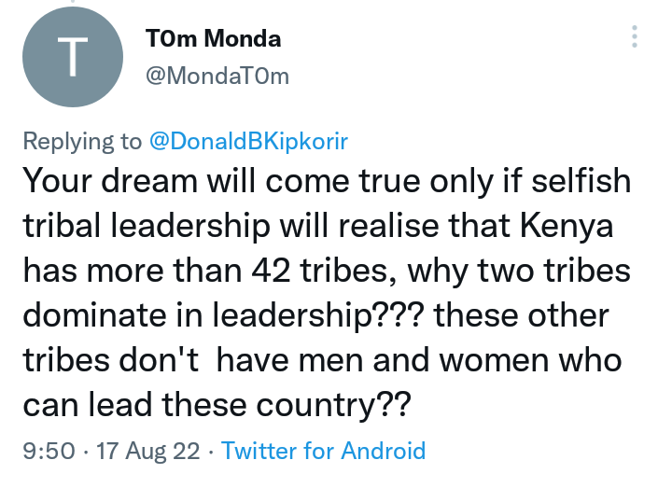Click the words these other in tweet
Viewport: 672px width, 488px height.
(x=521, y=315)
